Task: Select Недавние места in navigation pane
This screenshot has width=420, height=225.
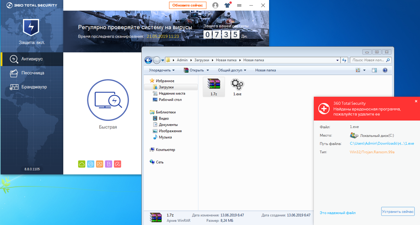Action: click(172, 93)
